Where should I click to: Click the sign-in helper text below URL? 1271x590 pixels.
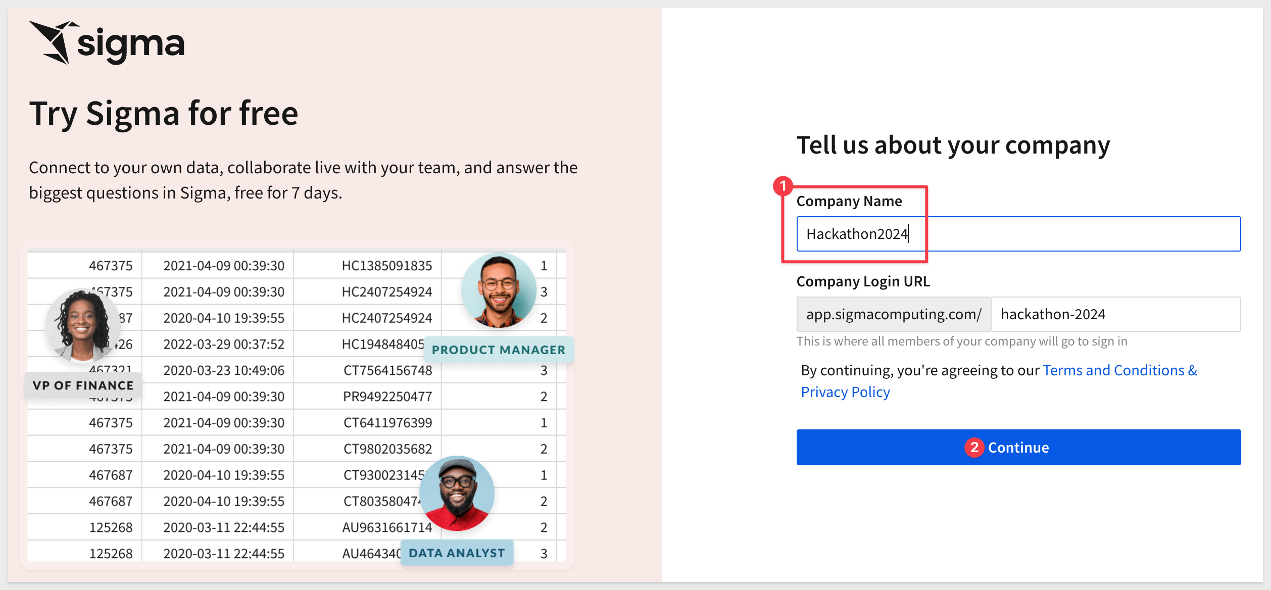962,341
